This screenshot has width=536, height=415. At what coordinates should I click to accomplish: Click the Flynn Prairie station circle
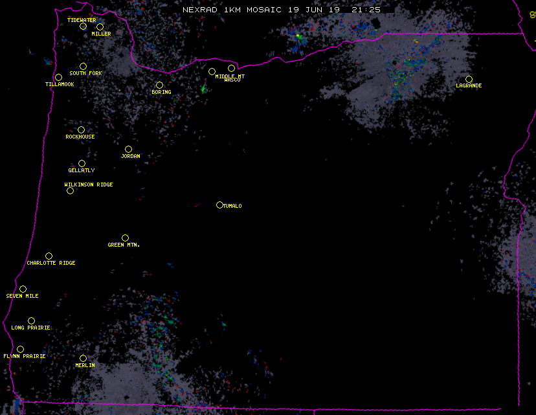point(20,349)
